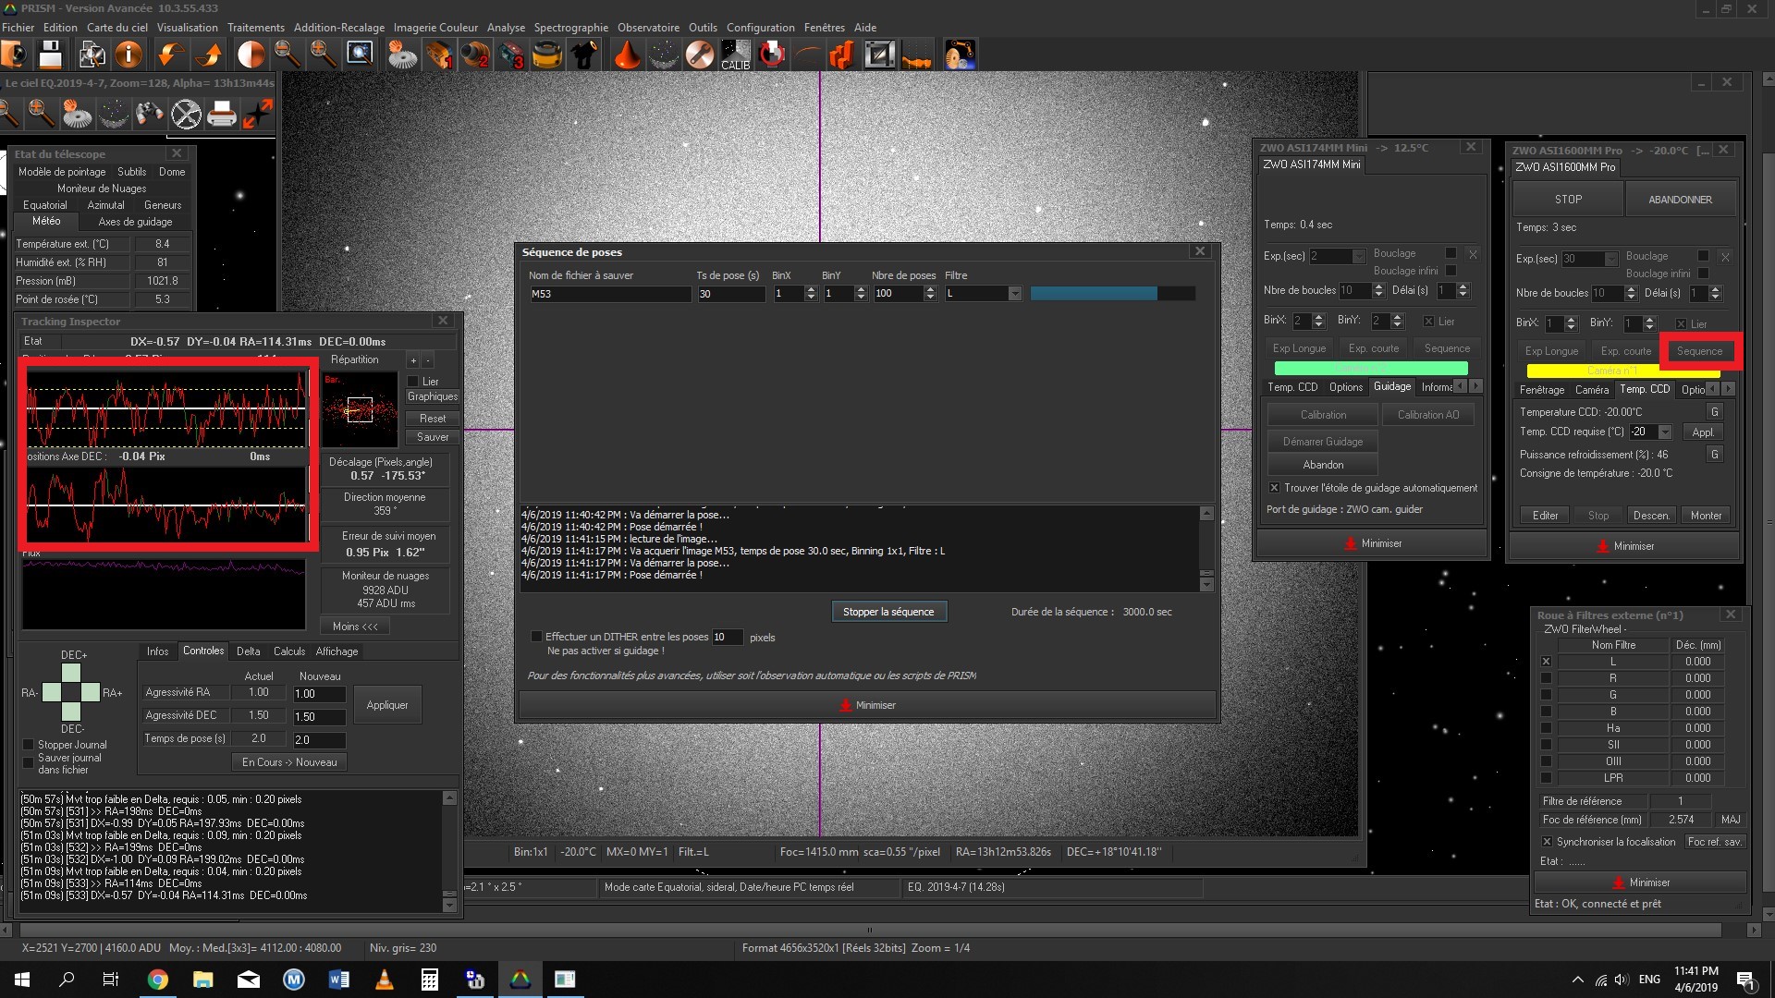Click the zoom window magnifier icon

359,55
